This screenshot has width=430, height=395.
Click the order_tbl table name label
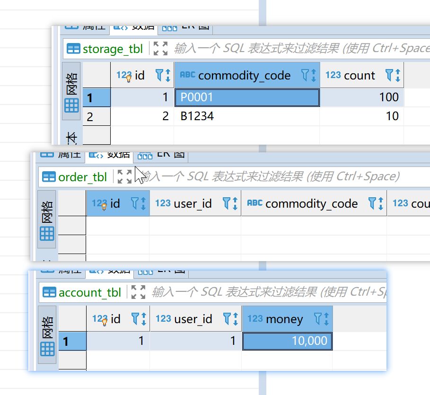(82, 177)
